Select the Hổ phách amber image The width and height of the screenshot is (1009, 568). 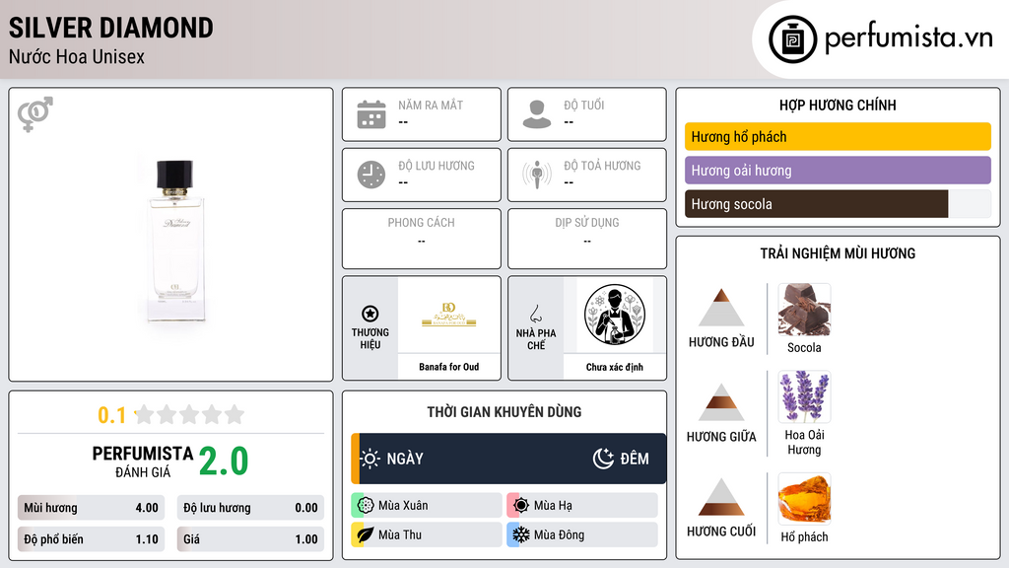(804, 498)
